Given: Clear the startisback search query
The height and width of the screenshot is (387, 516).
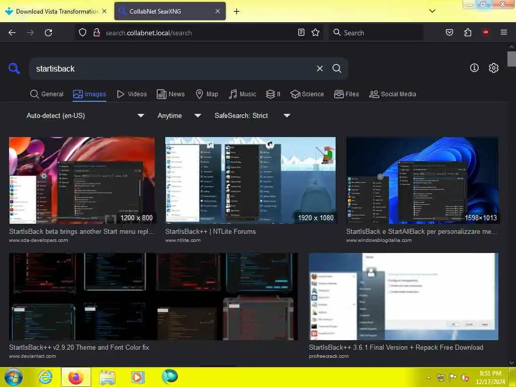Looking at the screenshot, I should coord(319,69).
